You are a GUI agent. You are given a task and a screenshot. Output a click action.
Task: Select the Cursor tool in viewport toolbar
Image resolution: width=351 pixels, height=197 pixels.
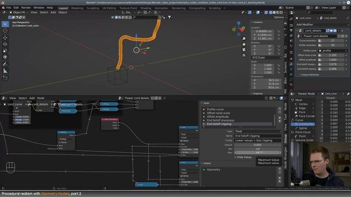coord(5,31)
